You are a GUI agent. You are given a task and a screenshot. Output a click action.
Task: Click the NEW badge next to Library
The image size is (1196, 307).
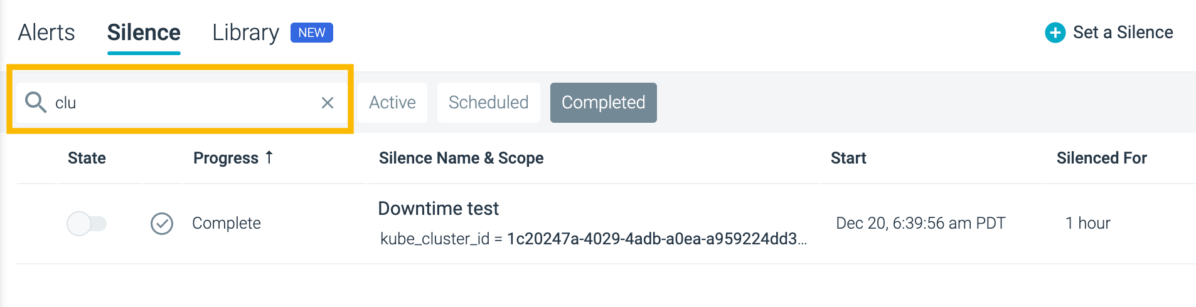pyautogui.click(x=312, y=33)
